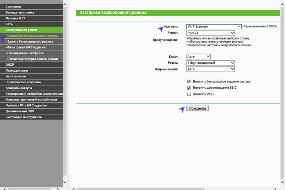
Task: Open the Режим dropdown list
Action: coord(210,63)
